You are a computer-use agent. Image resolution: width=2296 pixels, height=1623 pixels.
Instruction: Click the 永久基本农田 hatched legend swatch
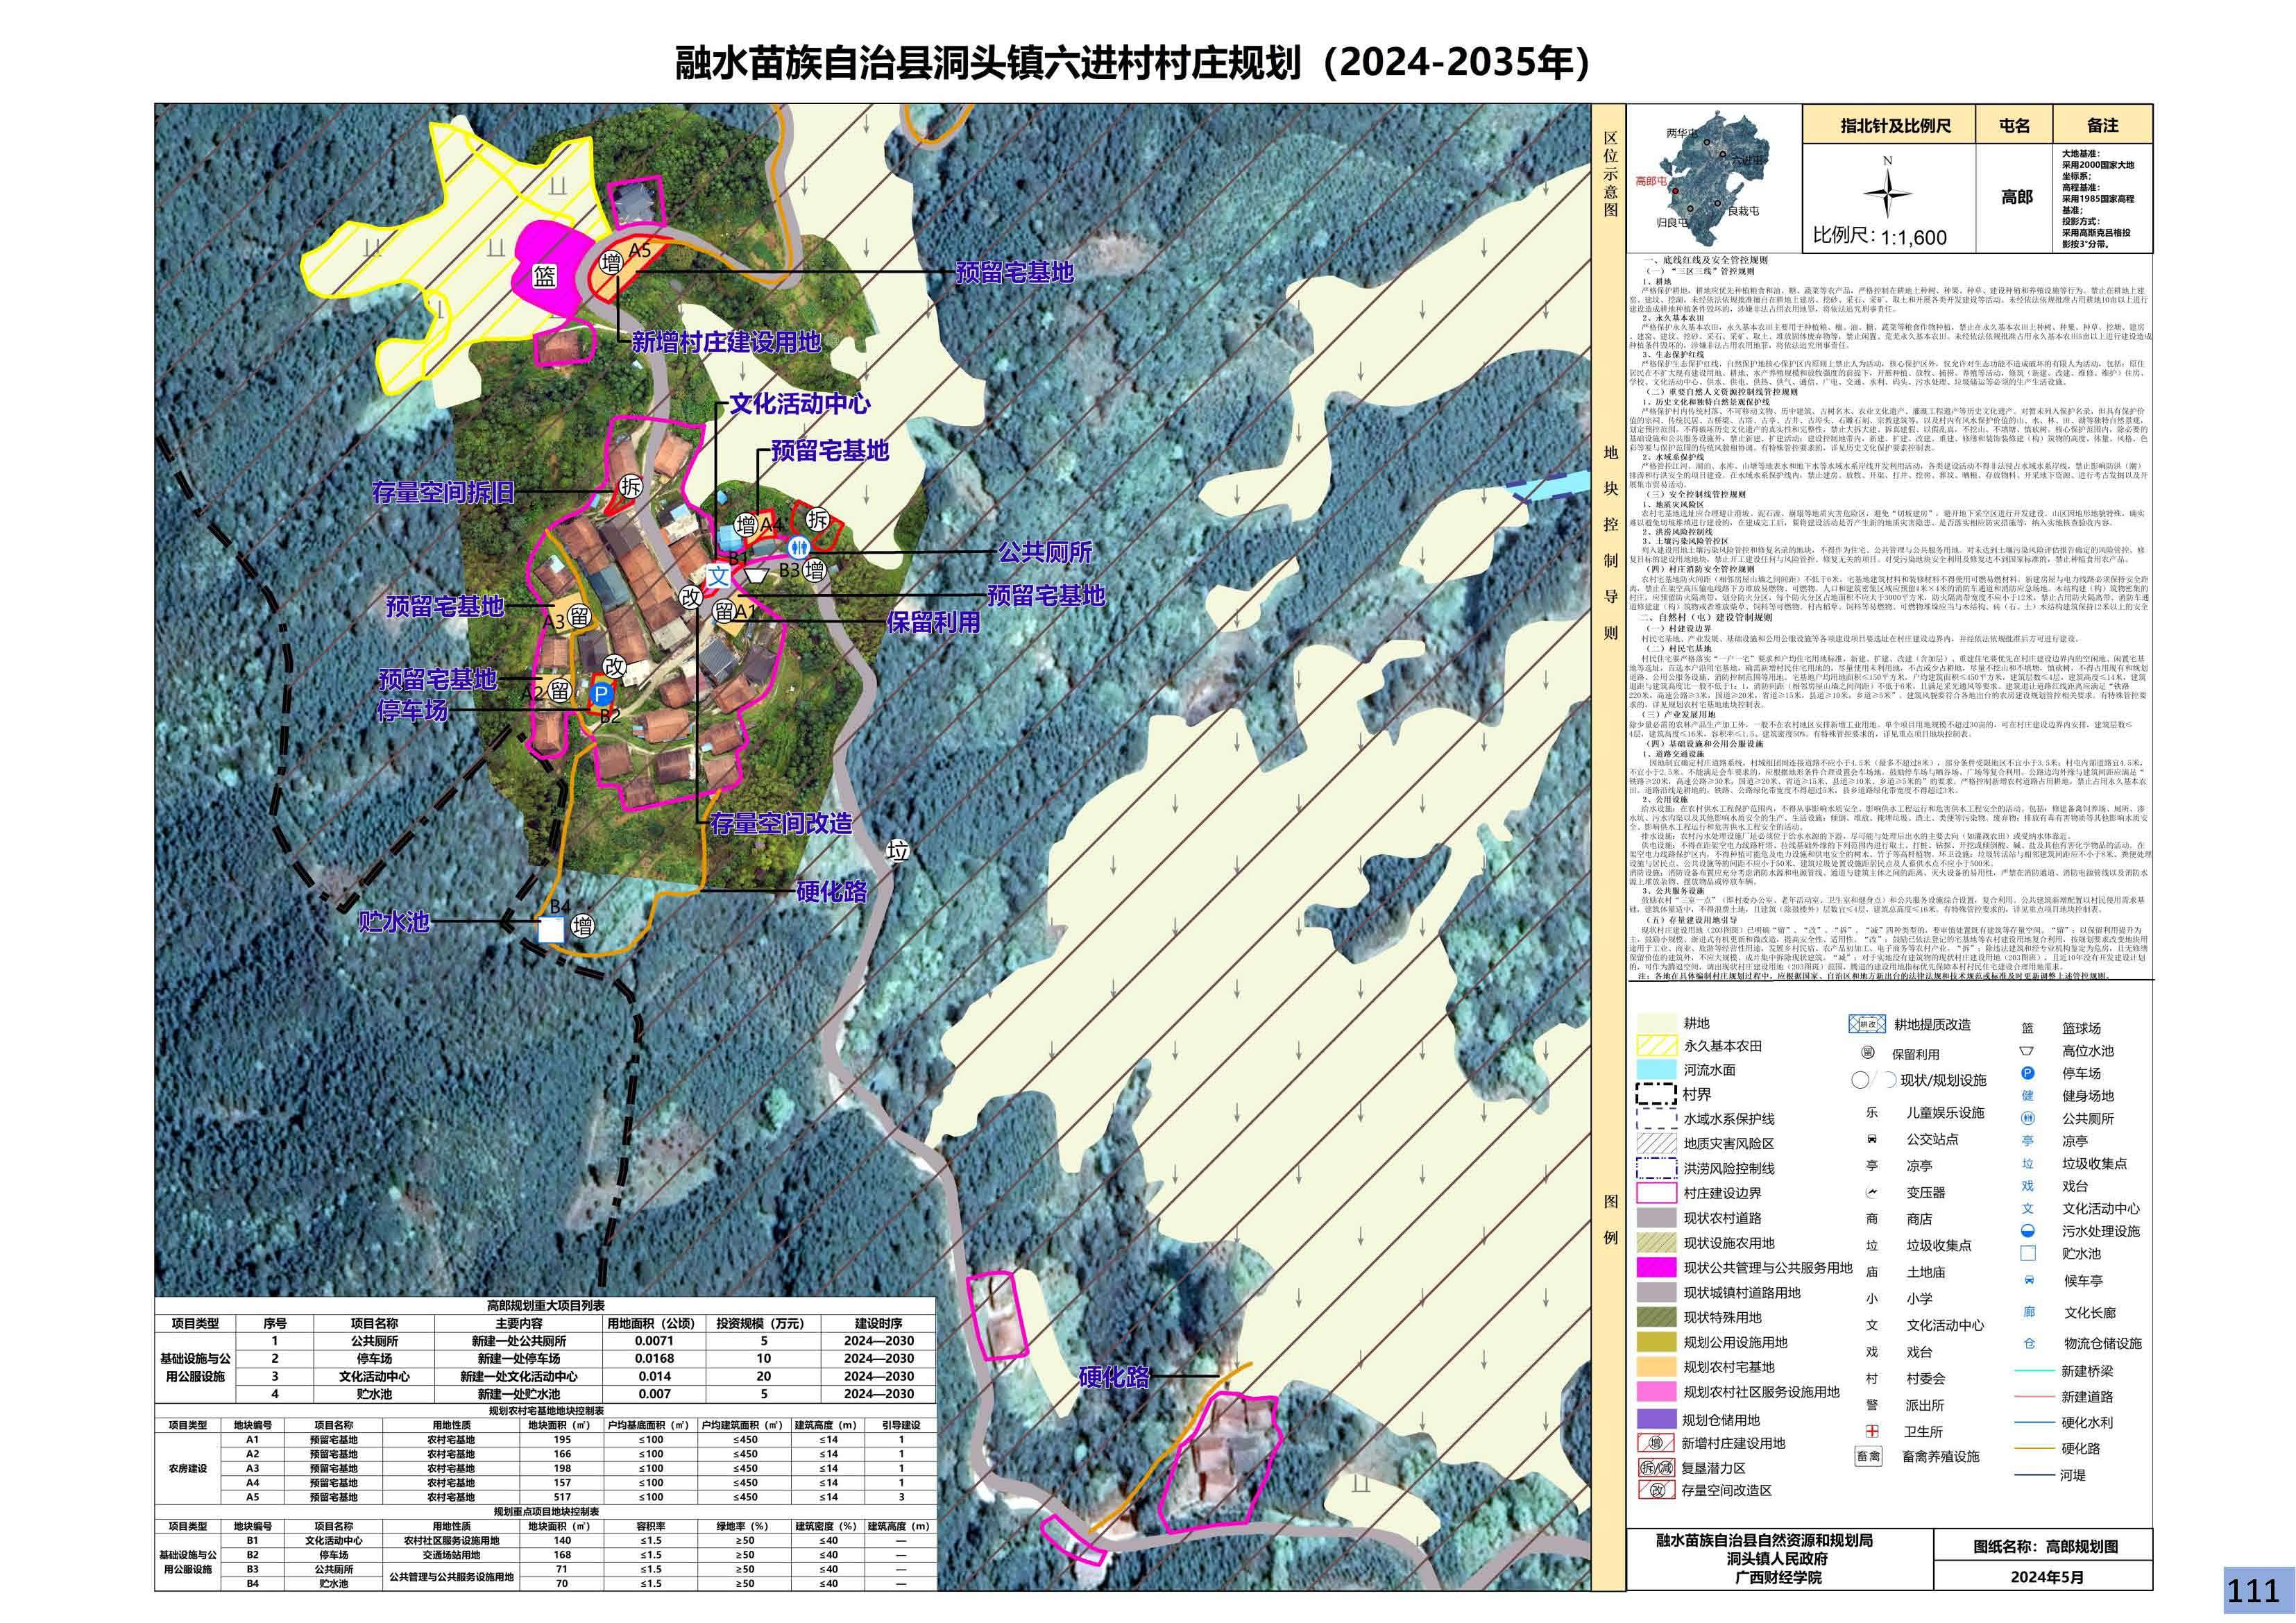[x=1656, y=1046]
